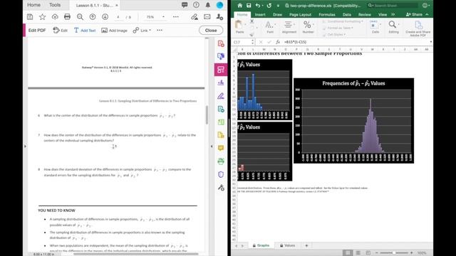Viewport: 456px width, 256px height.
Task: Click the Protect shield icon in Acrobat sidebar
Action: [x=221, y=174]
